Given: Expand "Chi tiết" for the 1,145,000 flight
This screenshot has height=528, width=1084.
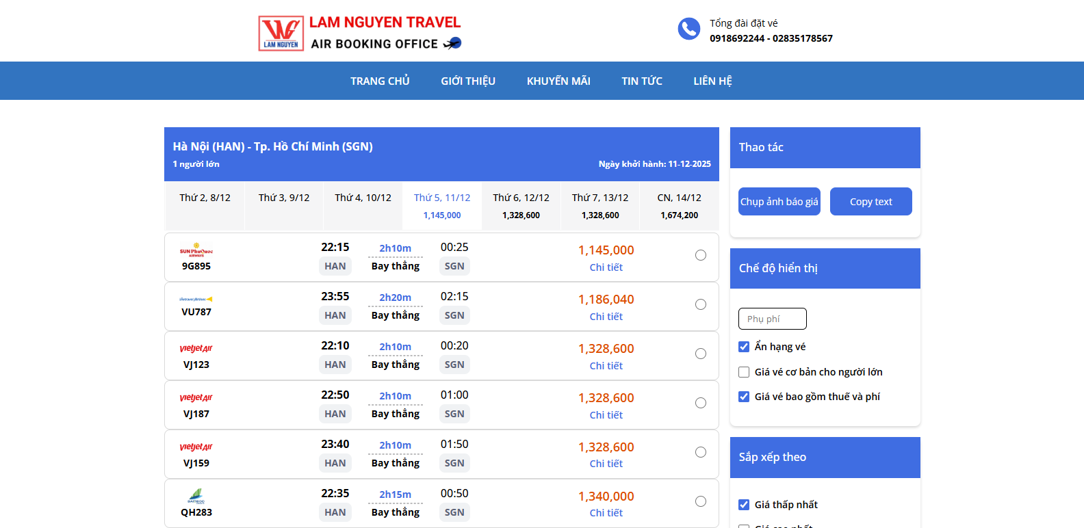Looking at the screenshot, I should coord(606,267).
